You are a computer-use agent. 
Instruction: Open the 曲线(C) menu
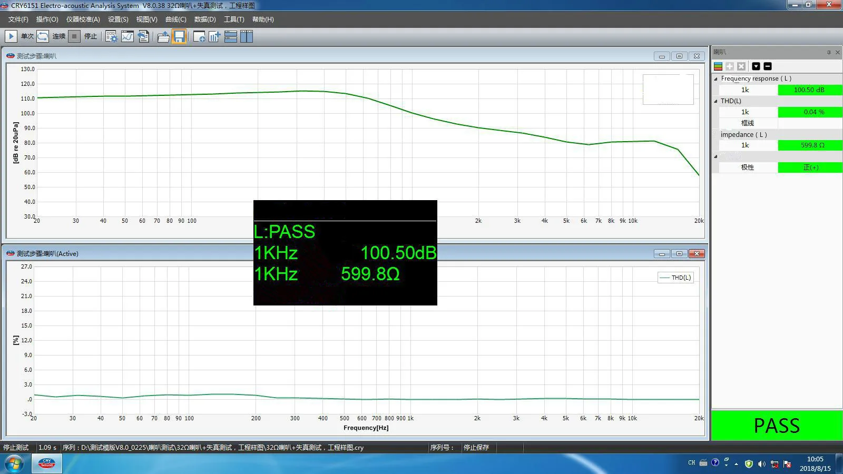(175, 19)
